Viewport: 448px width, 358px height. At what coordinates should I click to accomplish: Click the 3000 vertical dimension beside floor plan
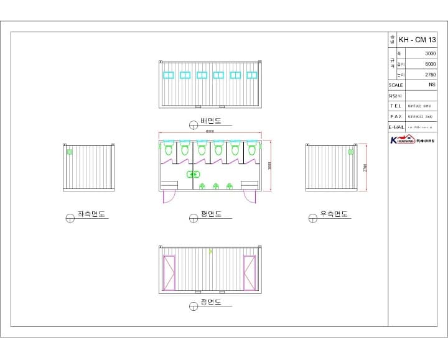coord(269,165)
